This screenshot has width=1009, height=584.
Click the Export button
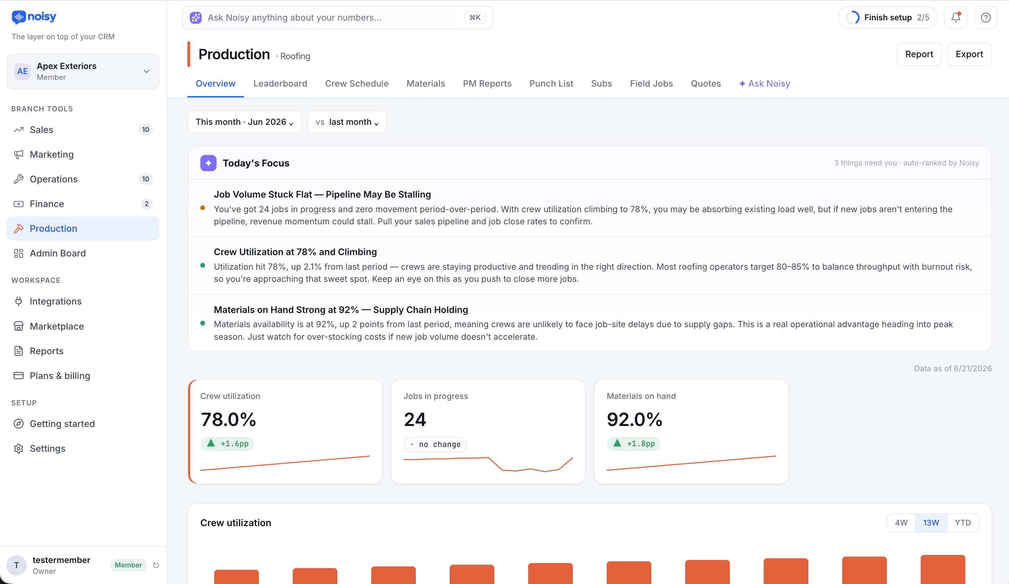969,54
